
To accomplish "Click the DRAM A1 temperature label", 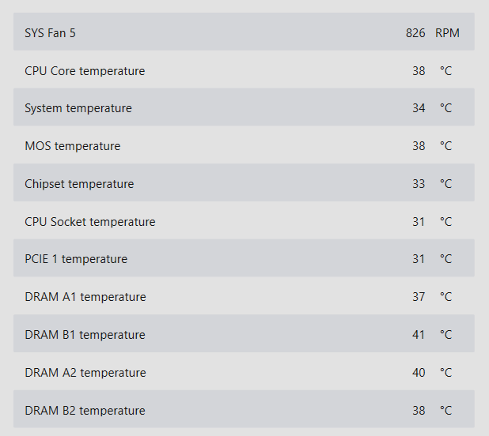I will coord(85,297).
